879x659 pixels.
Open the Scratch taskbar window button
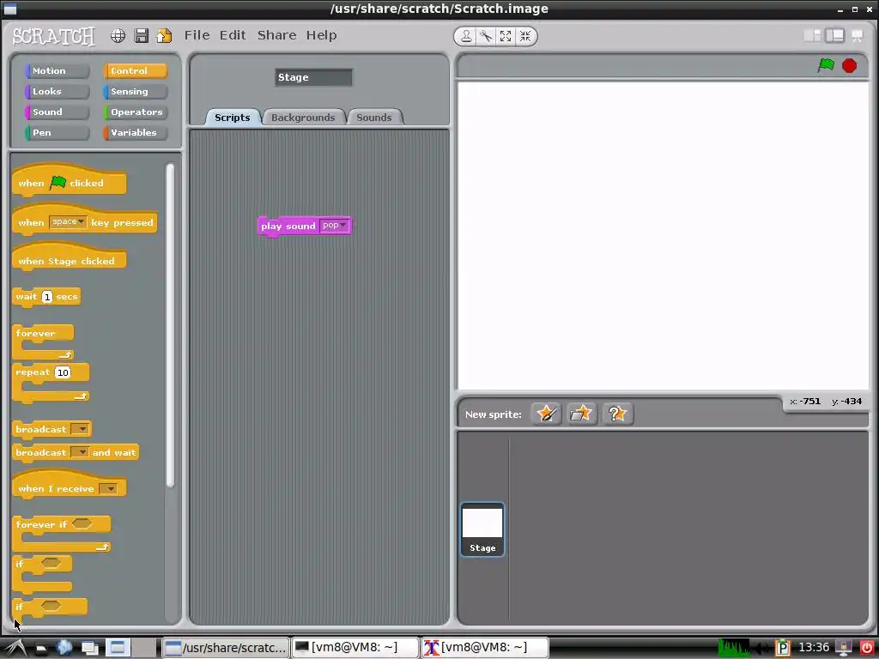226,648
